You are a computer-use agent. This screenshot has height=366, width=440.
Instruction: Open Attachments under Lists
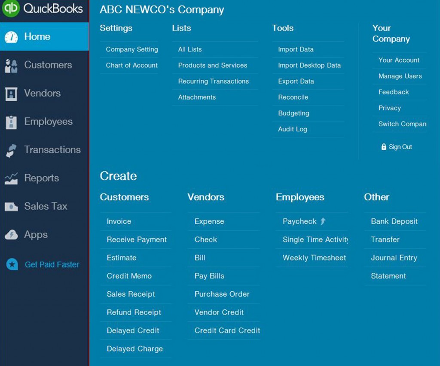coord(197,97)
